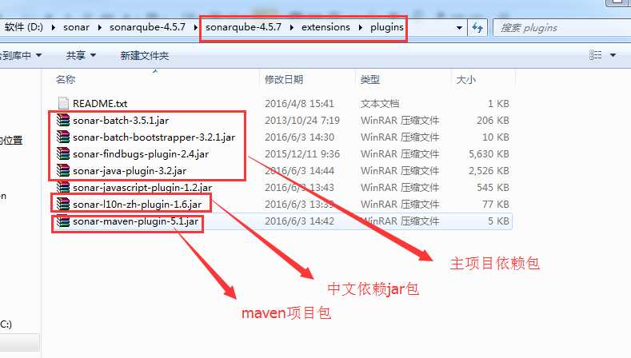Expand breadcrumb arrow after 软件 (D:)
The height and width of the screenshot is (358, 631).
[x=53, y=27]
